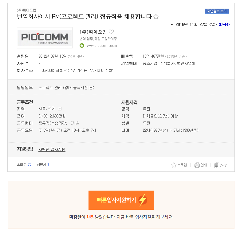Open 기업정보 보기 button

[x=217, y=11]
